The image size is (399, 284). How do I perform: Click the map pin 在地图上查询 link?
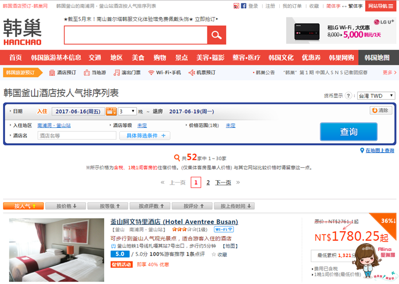pyautogui.click(x=377, y=151)
